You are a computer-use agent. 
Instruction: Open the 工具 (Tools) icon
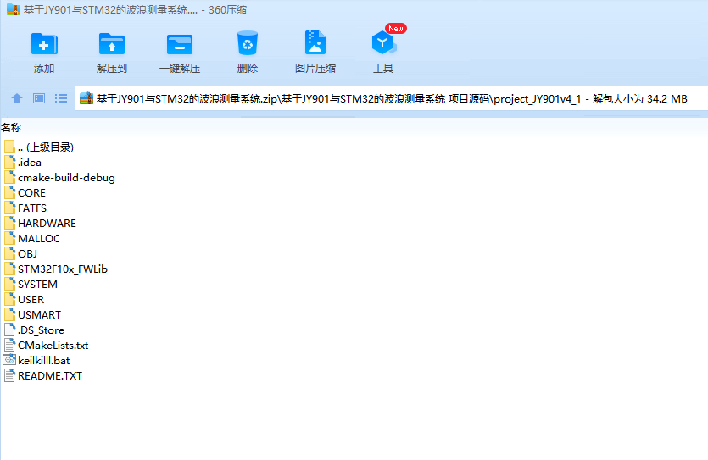tap(383, 44)
